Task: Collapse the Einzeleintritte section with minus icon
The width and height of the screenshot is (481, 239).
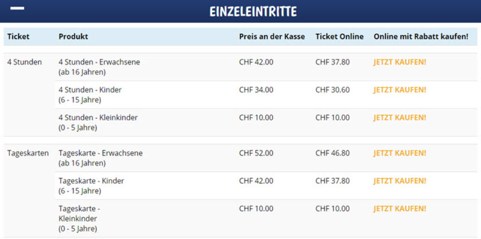Action: coord(17,9)
